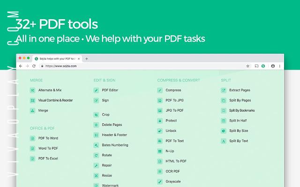Open the Alternate & Mix link
This screenshot has width=300, height=187.
click(x=50, y=90)
